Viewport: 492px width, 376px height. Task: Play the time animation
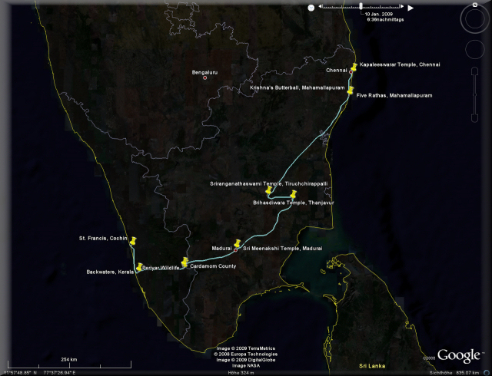coord(411,8)
